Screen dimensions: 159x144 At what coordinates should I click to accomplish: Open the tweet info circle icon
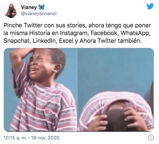[x=151, y=138]
